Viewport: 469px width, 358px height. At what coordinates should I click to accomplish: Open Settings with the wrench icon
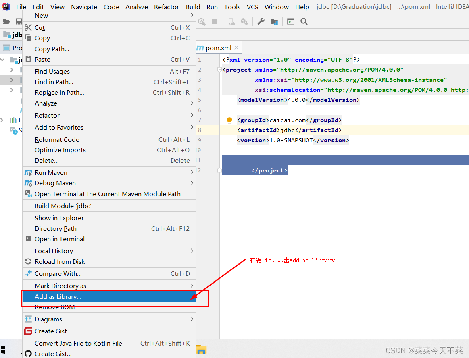261,21
